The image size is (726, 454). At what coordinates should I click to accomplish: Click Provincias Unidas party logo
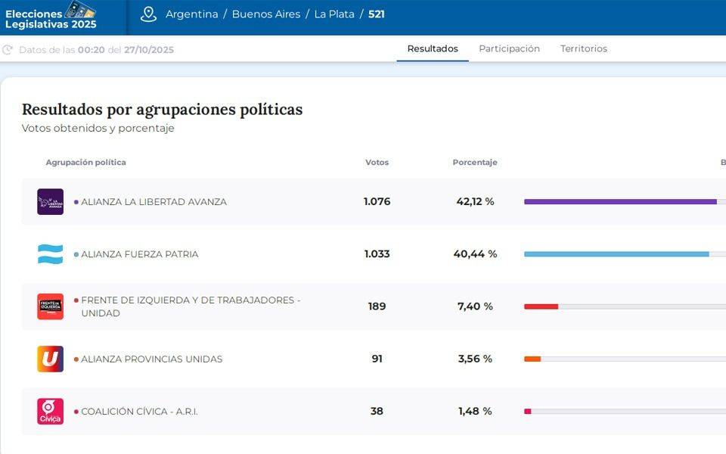click(x=51, y=359)
